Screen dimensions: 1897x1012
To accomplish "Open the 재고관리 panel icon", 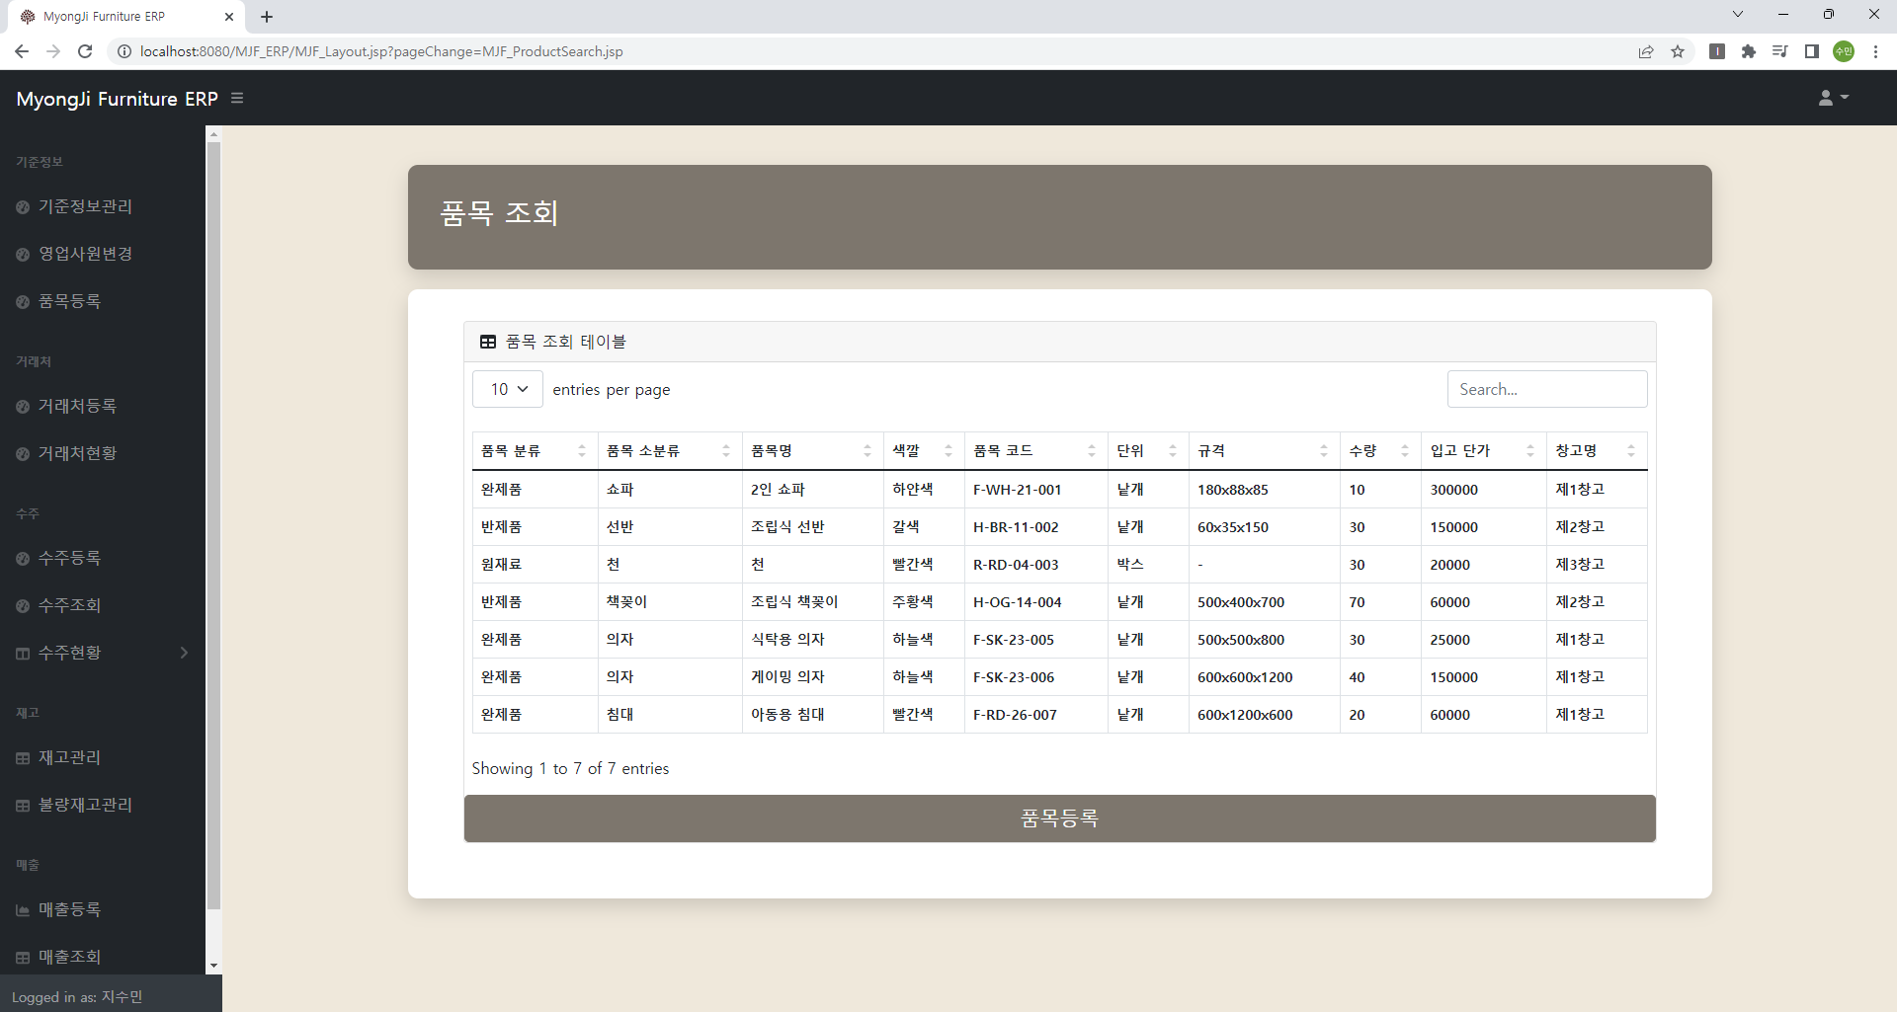I will tap(22, 757).
